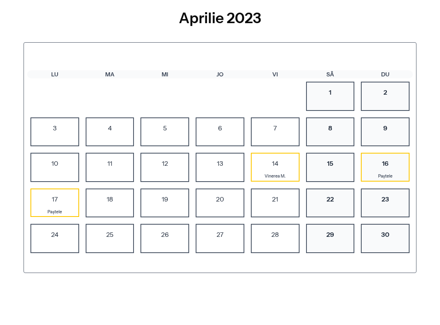Pick Saturday April 22
The height and width of the screenshot is (325, 440).
[330, 203]
